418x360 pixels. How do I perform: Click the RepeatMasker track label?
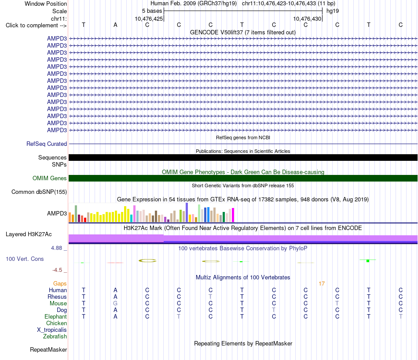click(x=48, y=349)
